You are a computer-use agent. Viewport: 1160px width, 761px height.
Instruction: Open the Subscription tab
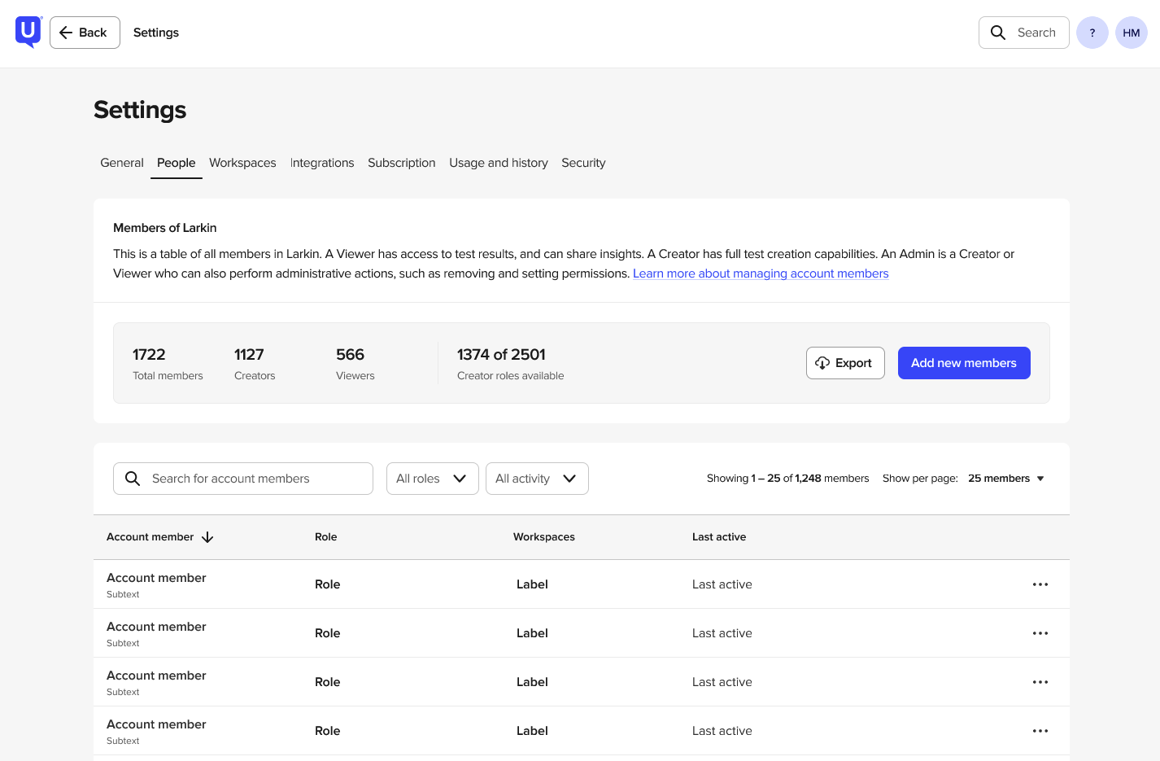(x=401, y=163)
